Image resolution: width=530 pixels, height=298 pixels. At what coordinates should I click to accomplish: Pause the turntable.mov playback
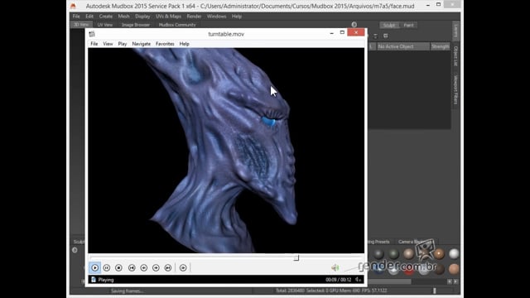point(107,267)
